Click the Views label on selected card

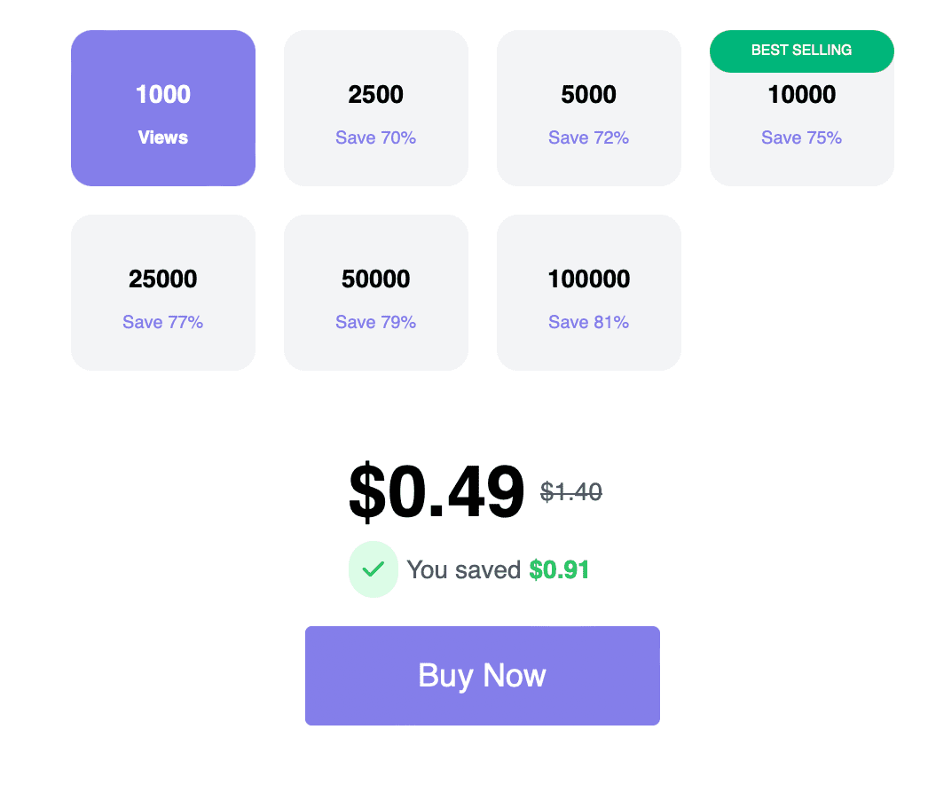[x=163, y=137]
